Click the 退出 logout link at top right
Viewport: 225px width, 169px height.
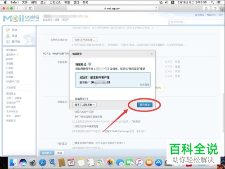point(221,15)
